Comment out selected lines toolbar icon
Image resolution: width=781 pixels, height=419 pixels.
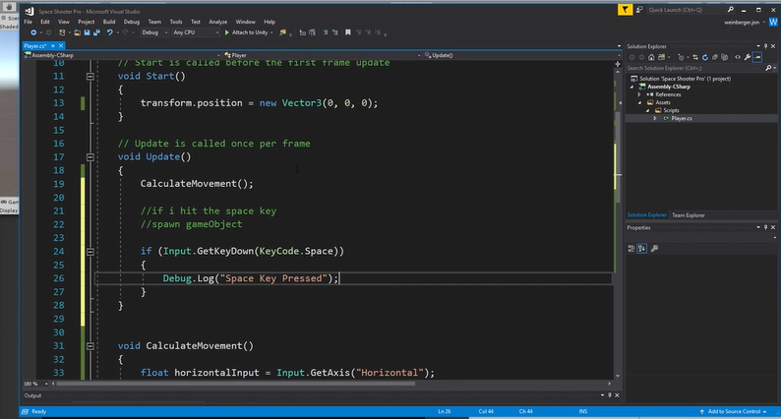point(326,32)
